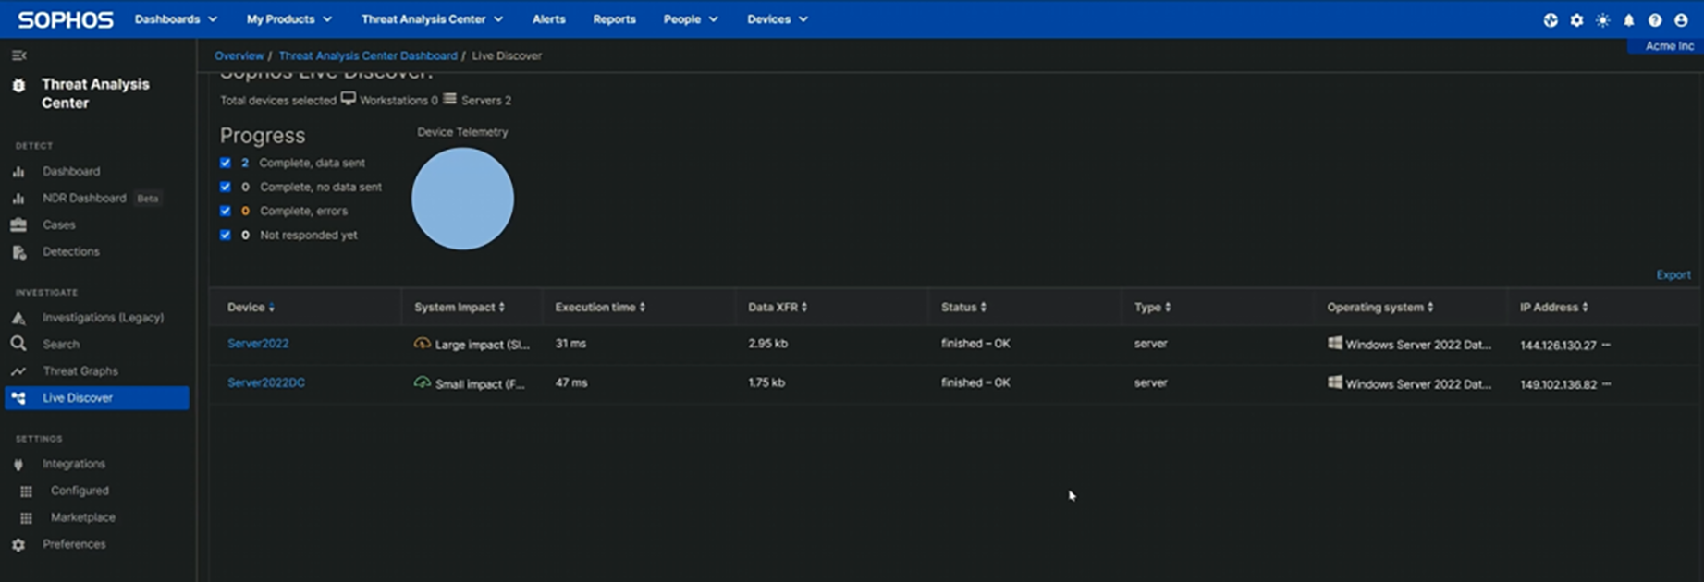Click the Export link
Screen dimensions: 1704x582
pyautogui.click(x=1673, y=275)
